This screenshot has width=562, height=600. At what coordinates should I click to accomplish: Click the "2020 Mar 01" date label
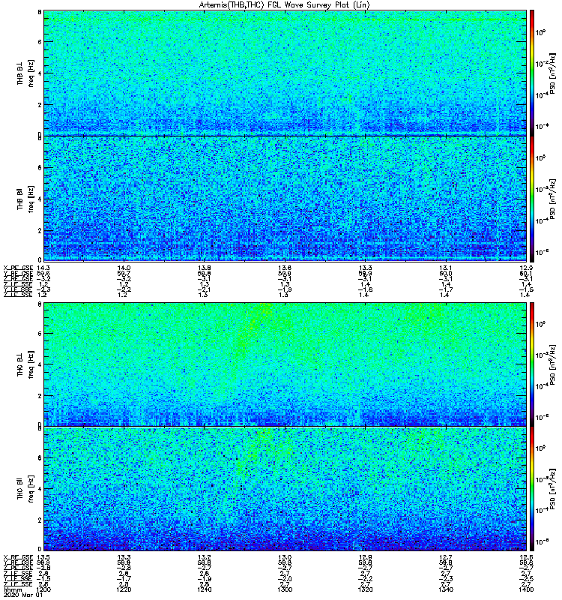click(23, 595)
